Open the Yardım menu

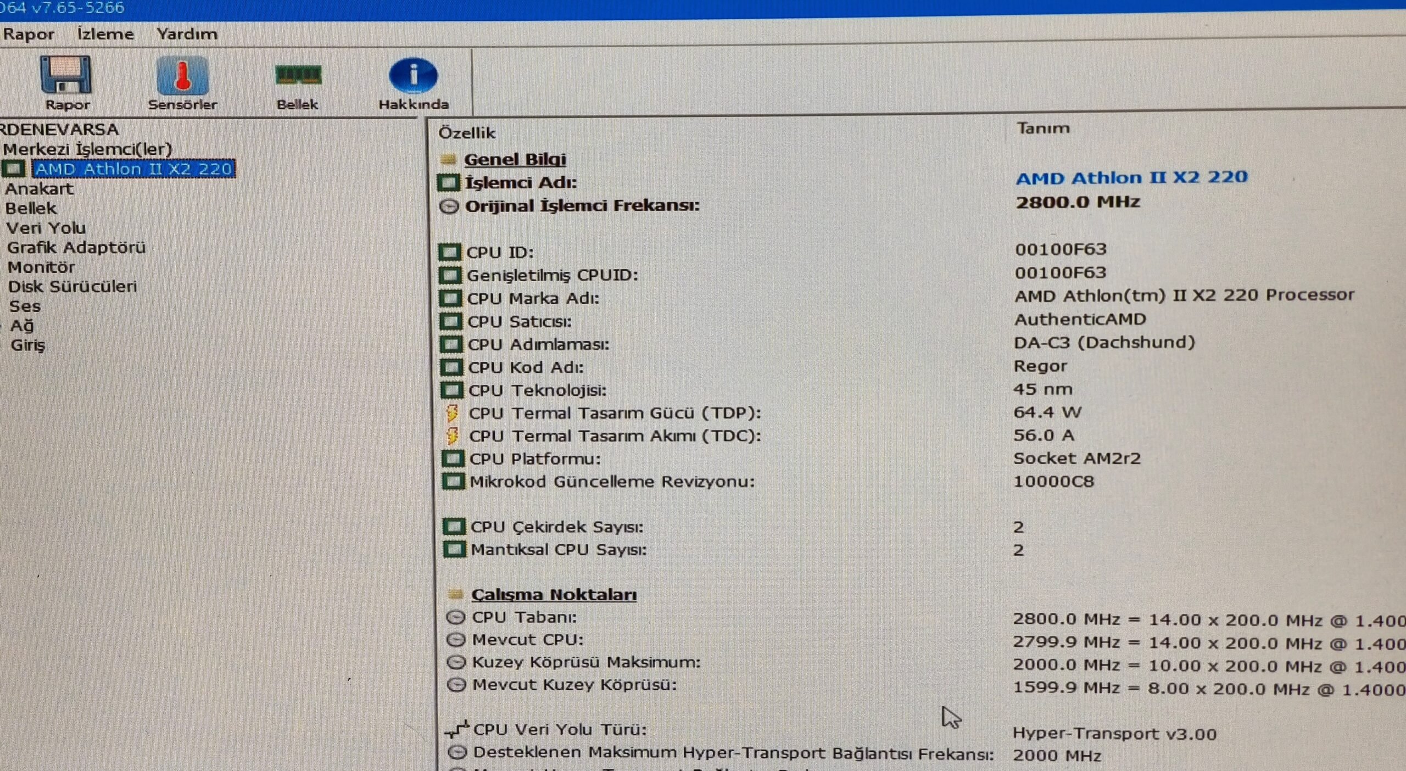187,34
